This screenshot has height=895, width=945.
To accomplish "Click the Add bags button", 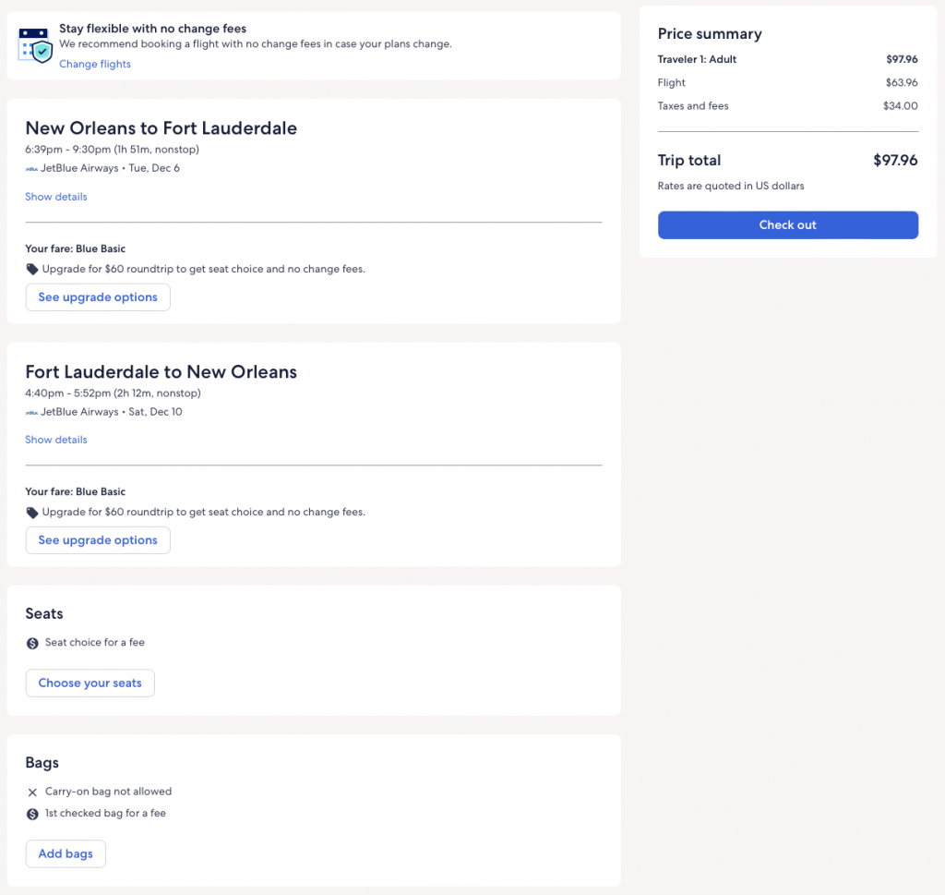I will pos(66,853).
